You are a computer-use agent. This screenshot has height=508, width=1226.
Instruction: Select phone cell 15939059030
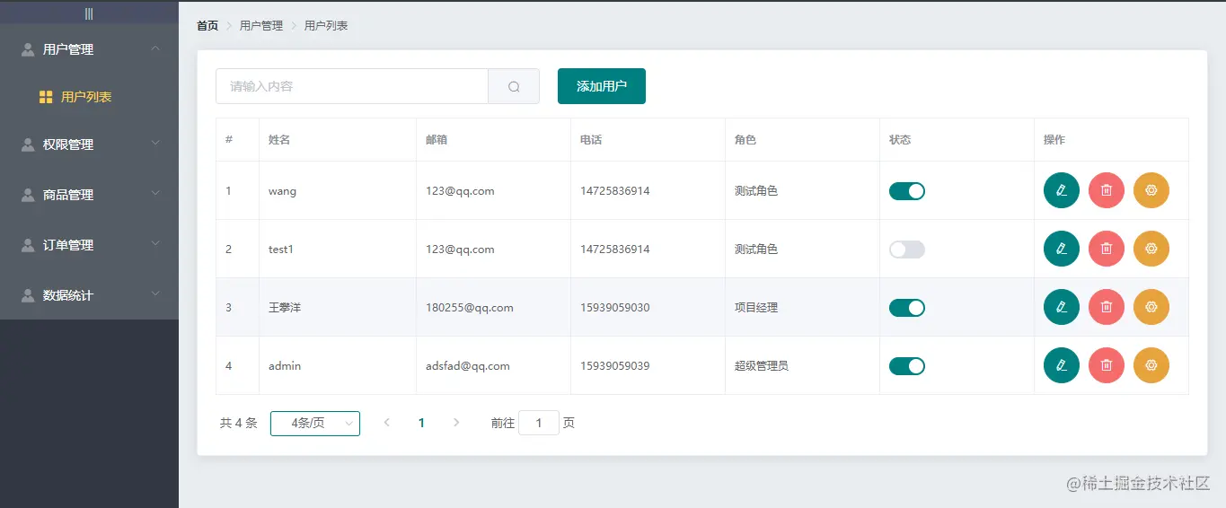(x=615, y=308)
